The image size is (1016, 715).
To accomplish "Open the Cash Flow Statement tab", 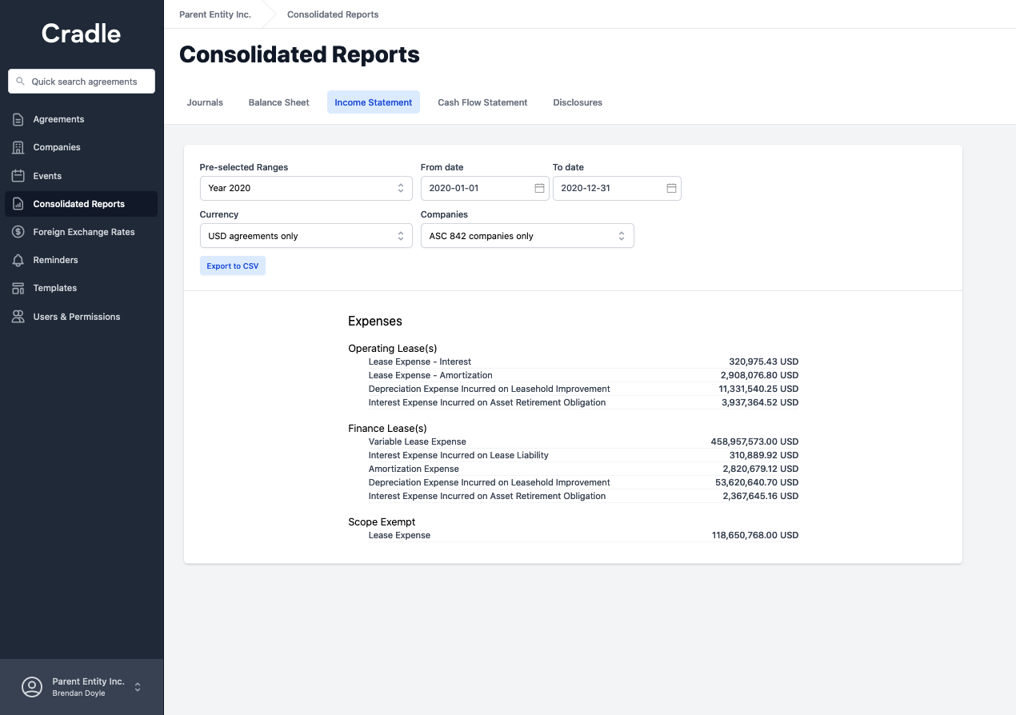I will pos(482,102).
